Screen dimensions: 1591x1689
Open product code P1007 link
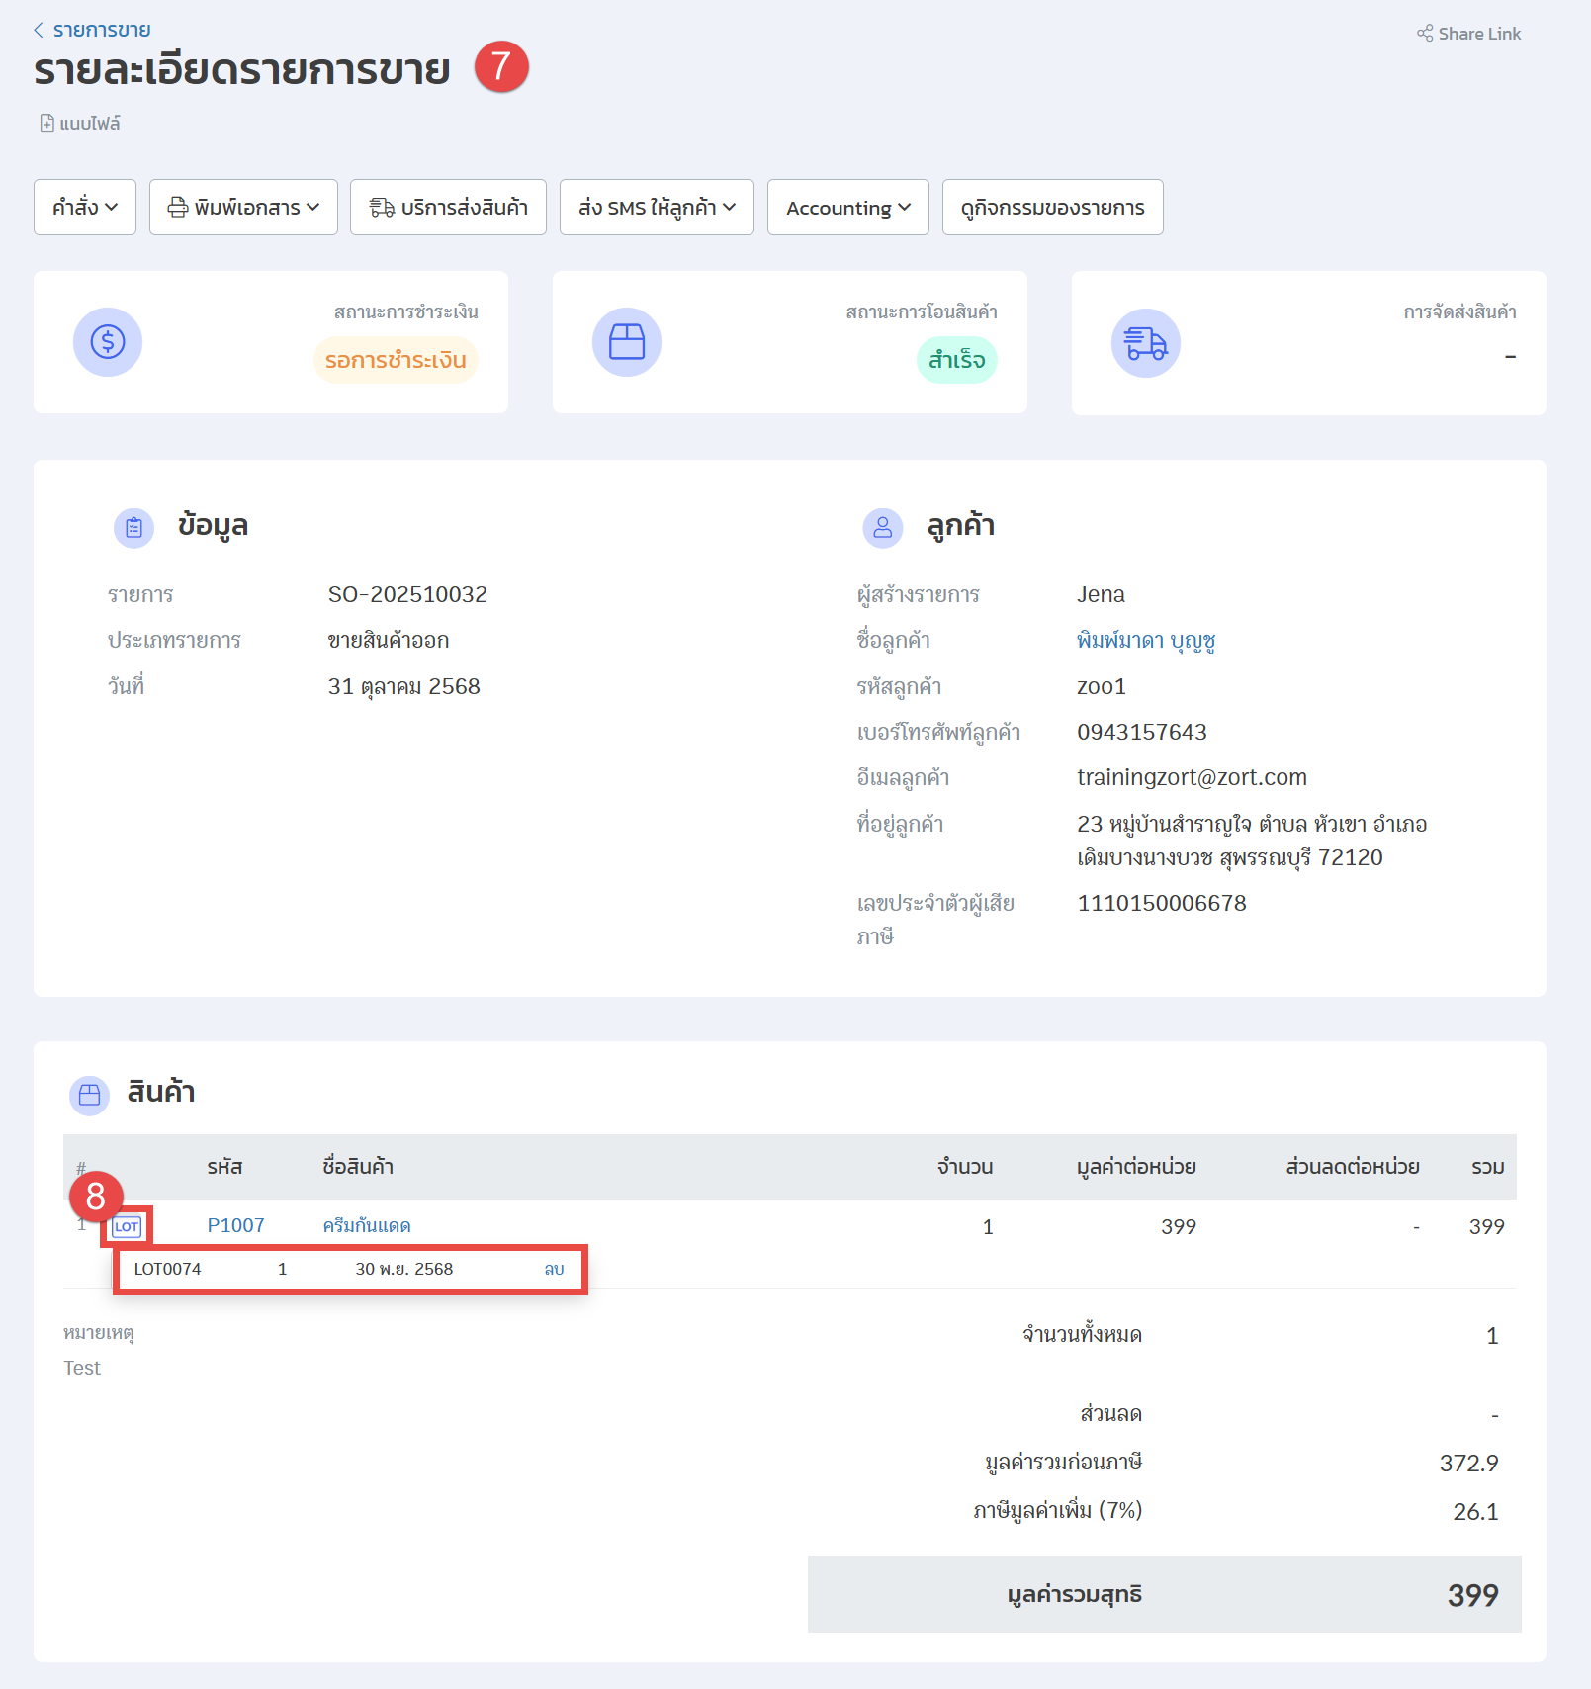click(x=235, y=1225)
